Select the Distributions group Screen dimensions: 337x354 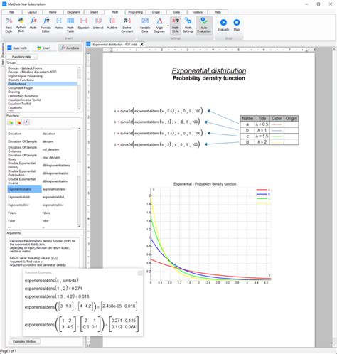pos(42,84)
